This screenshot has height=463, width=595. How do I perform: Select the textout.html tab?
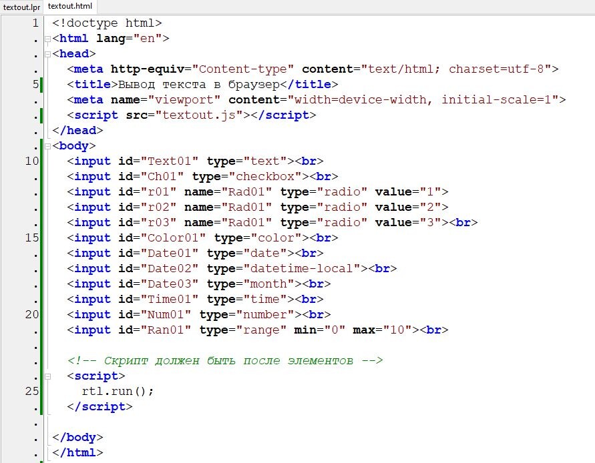pos(70,6)
